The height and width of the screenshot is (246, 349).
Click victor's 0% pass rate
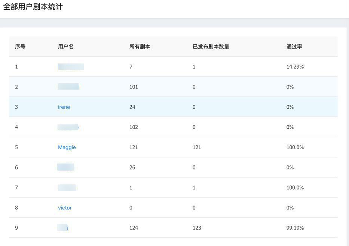(290, 208)
